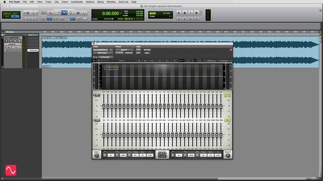Click the Waves logo in plugin toolbar
This screenshot has height=181, width=323.
[x=94, y=60]
